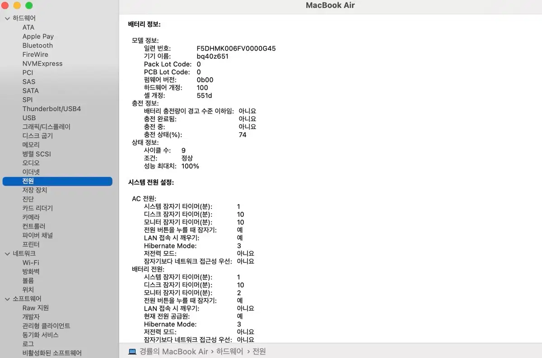The image size is (542, 358).
Task: Click the laptop icon in path bar
Action: pos(132,351)
